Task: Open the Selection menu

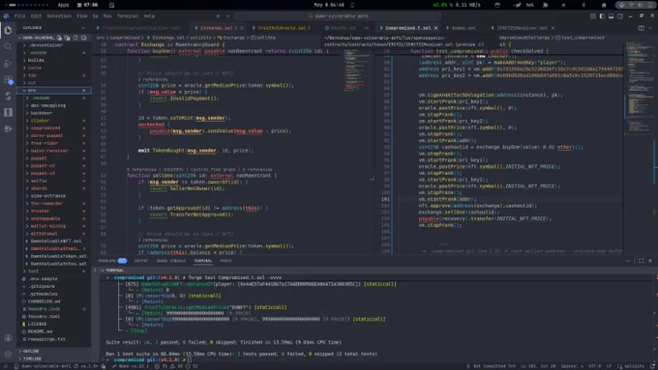Action: (x=59, y=15)
